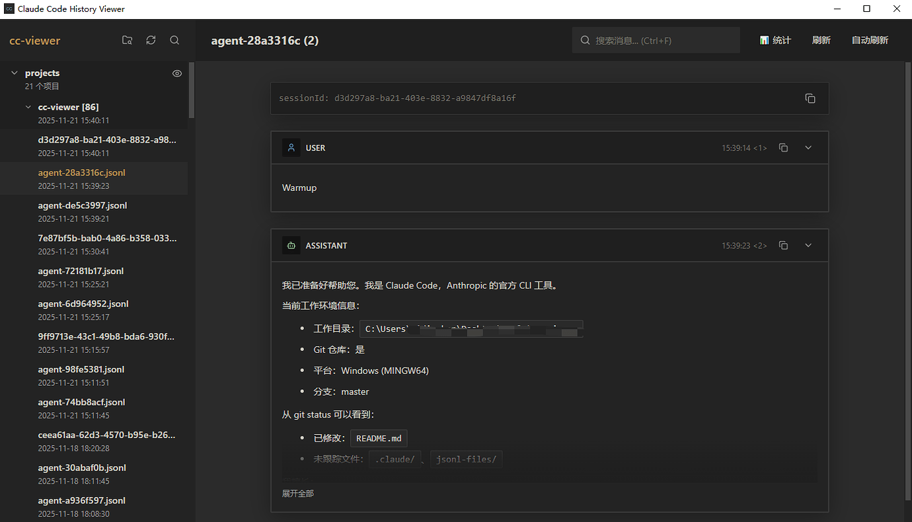The image size is (912, 522).
Task: Focus the 搜索消息 search field
Action: pos(656,40)
